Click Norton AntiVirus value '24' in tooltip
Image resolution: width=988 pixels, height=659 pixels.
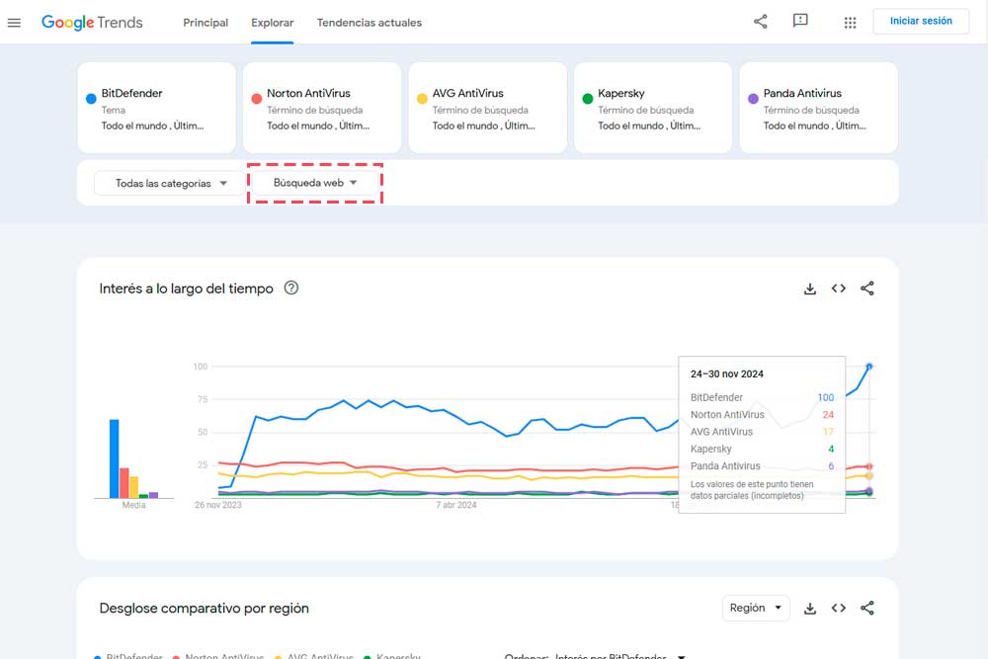[x=828, y=415]
